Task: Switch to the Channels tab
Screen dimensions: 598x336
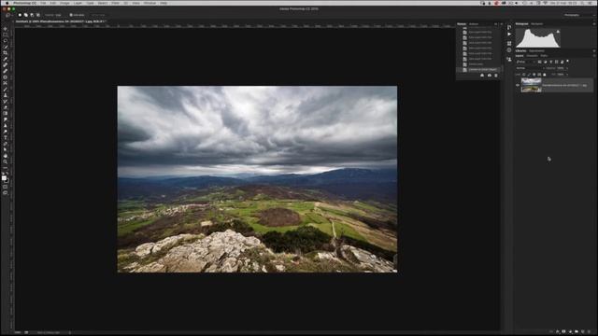Action: pyautogui.click(x=532, y=56)
